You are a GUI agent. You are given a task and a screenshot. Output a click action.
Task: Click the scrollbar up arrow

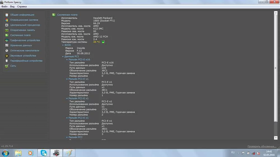pos(276,13)
